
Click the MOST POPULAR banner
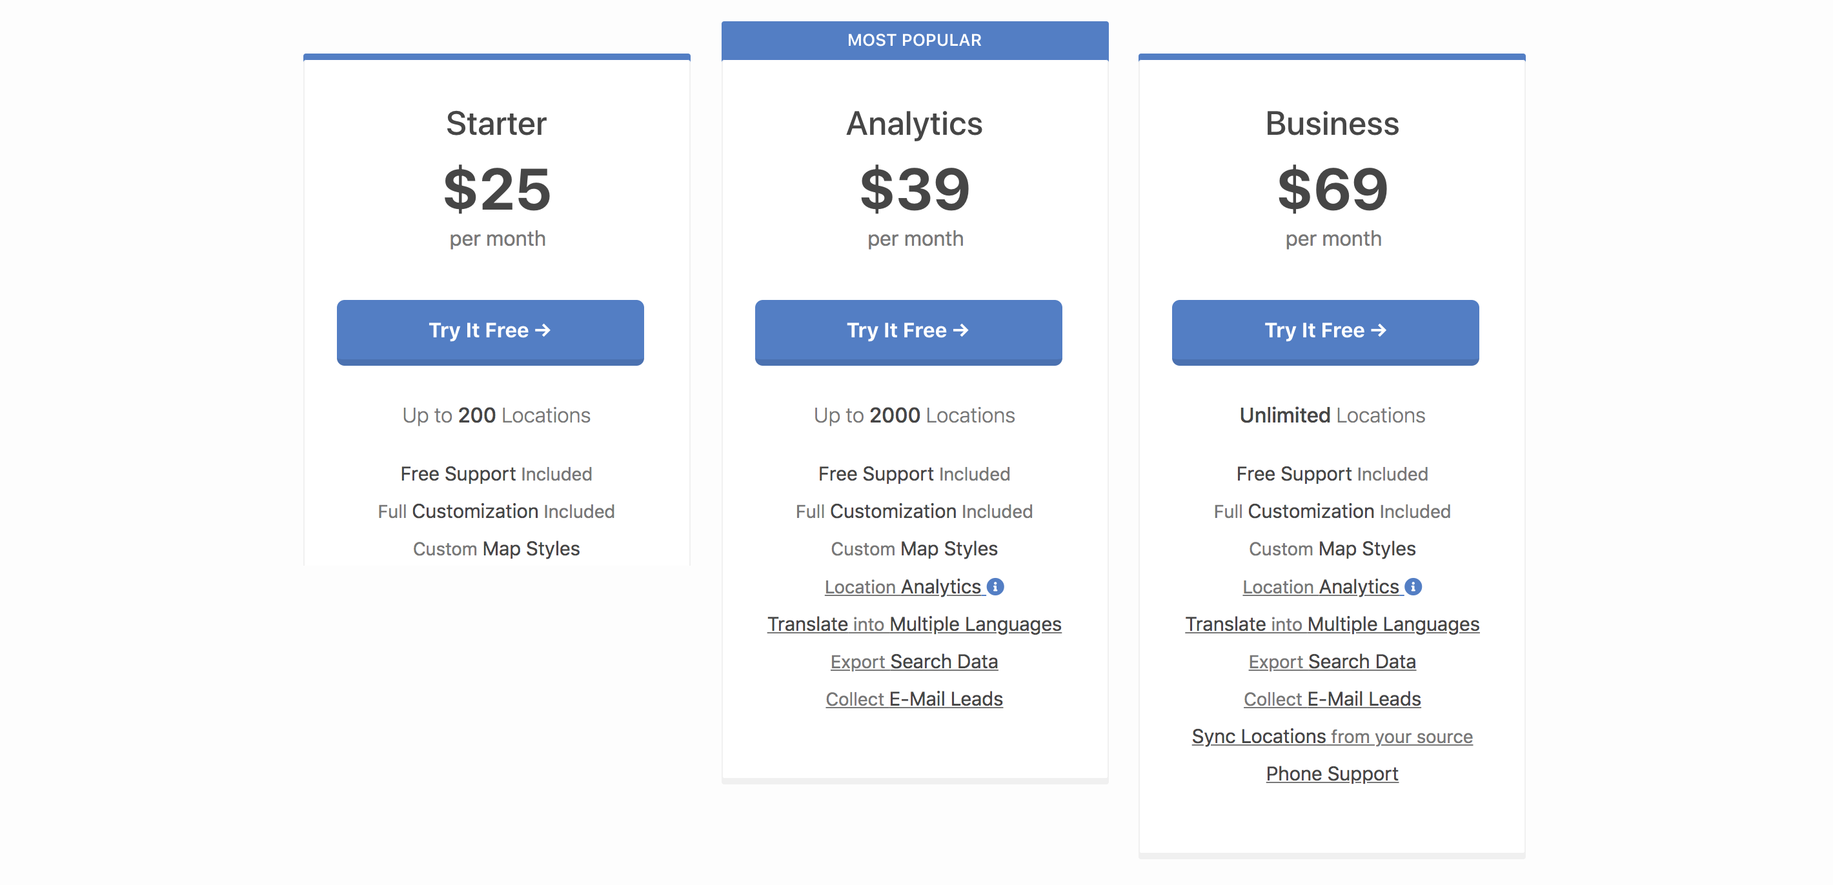(915, 41)
